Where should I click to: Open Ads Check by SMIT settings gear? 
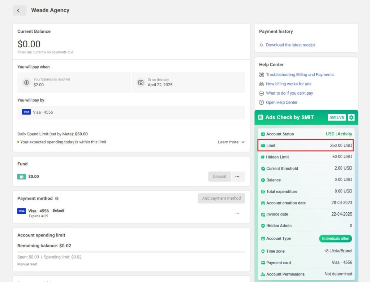tap(351, 117)
